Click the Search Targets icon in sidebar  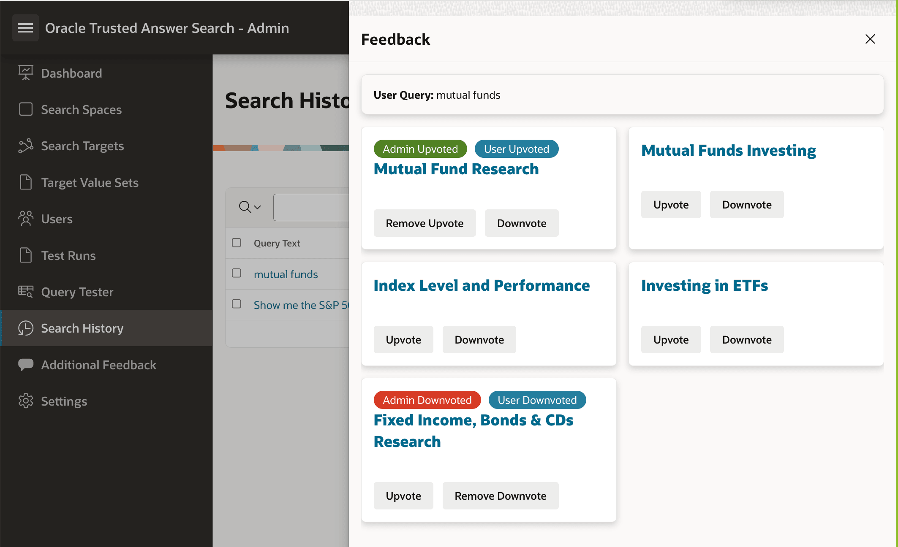[x=26, y=146]
